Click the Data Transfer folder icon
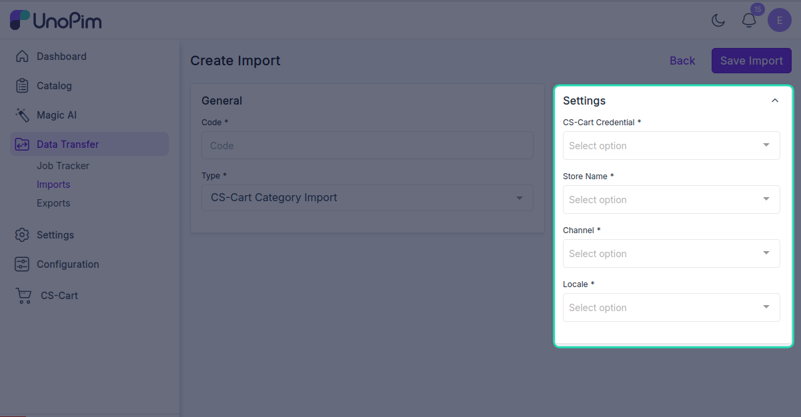 [x=22, y=145]
